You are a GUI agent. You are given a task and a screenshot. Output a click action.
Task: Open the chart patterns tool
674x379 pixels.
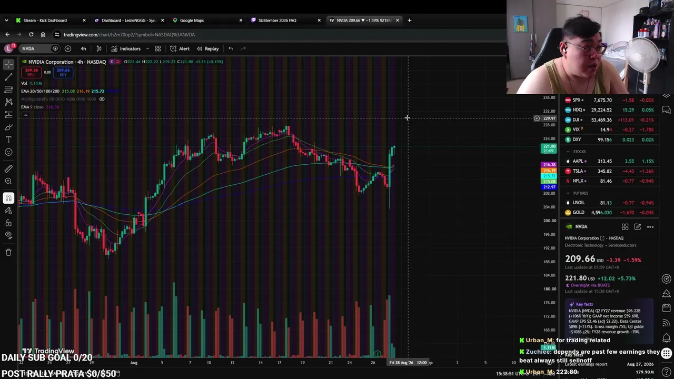(8, 102)
